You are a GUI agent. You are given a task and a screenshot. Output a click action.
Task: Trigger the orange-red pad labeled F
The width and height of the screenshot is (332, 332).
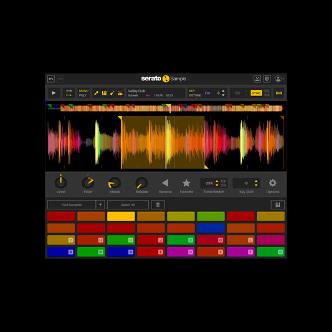pos(211,252)
